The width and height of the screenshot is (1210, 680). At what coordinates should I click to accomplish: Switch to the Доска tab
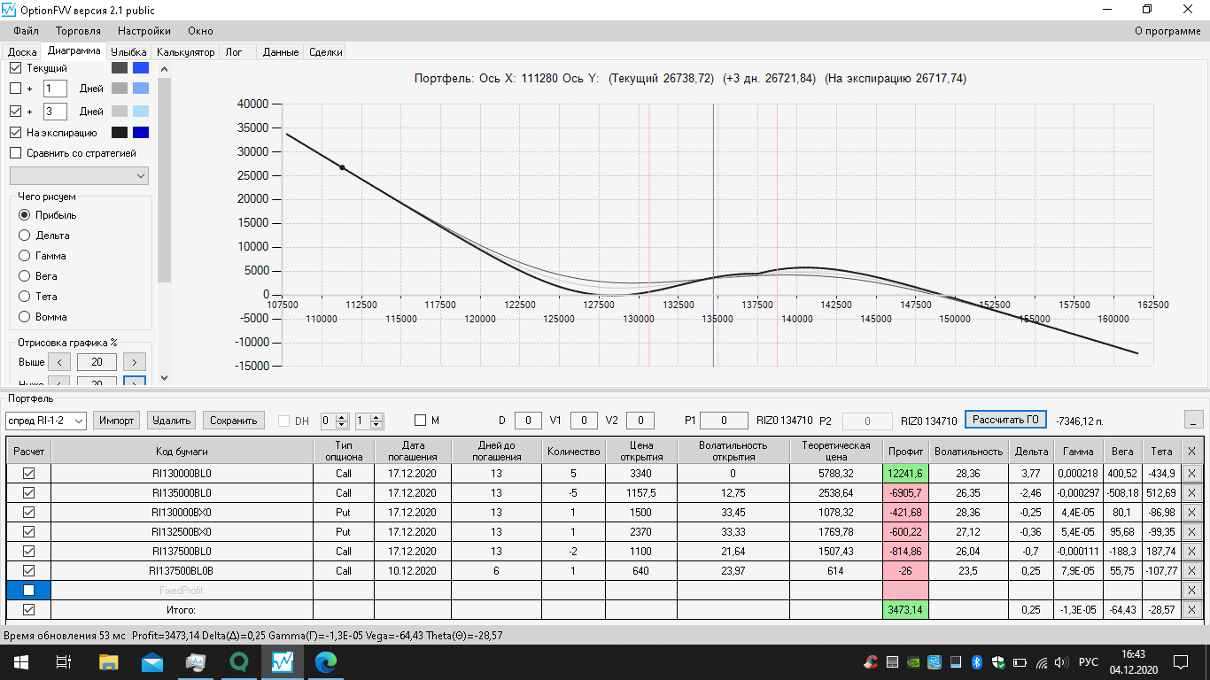(22, 52)
